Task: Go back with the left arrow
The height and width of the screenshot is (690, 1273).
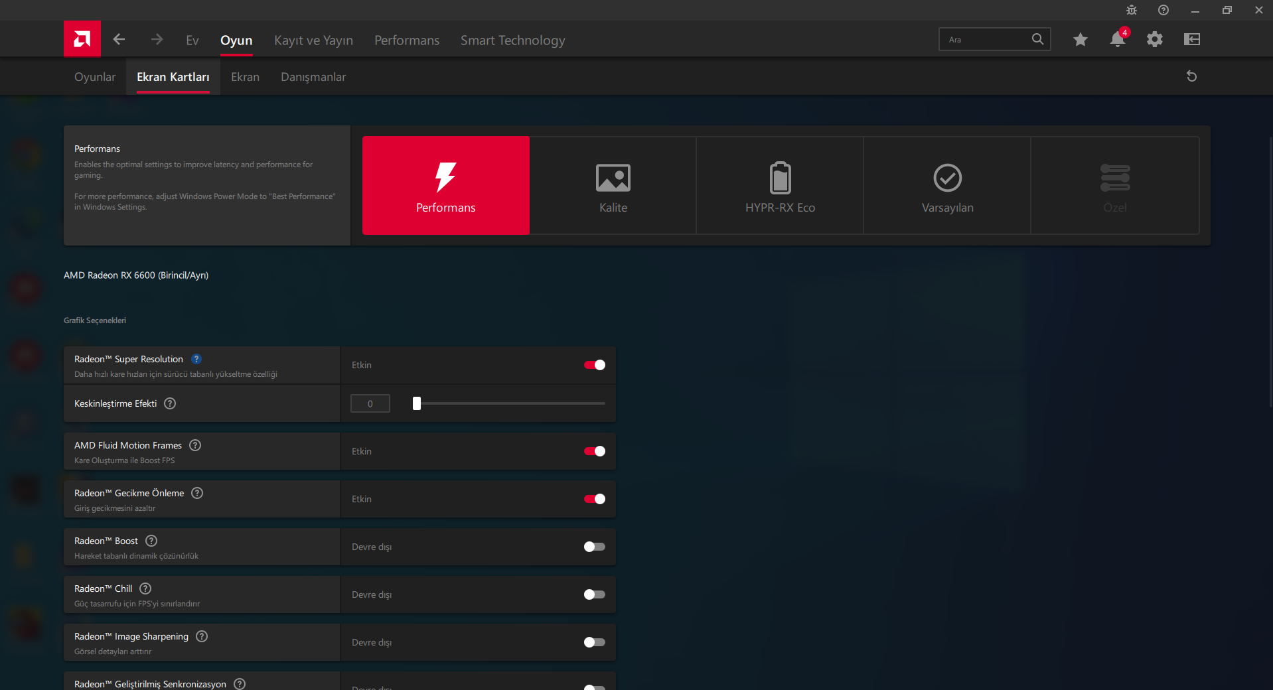Action: pyautogui.click(x=119, y=39)
